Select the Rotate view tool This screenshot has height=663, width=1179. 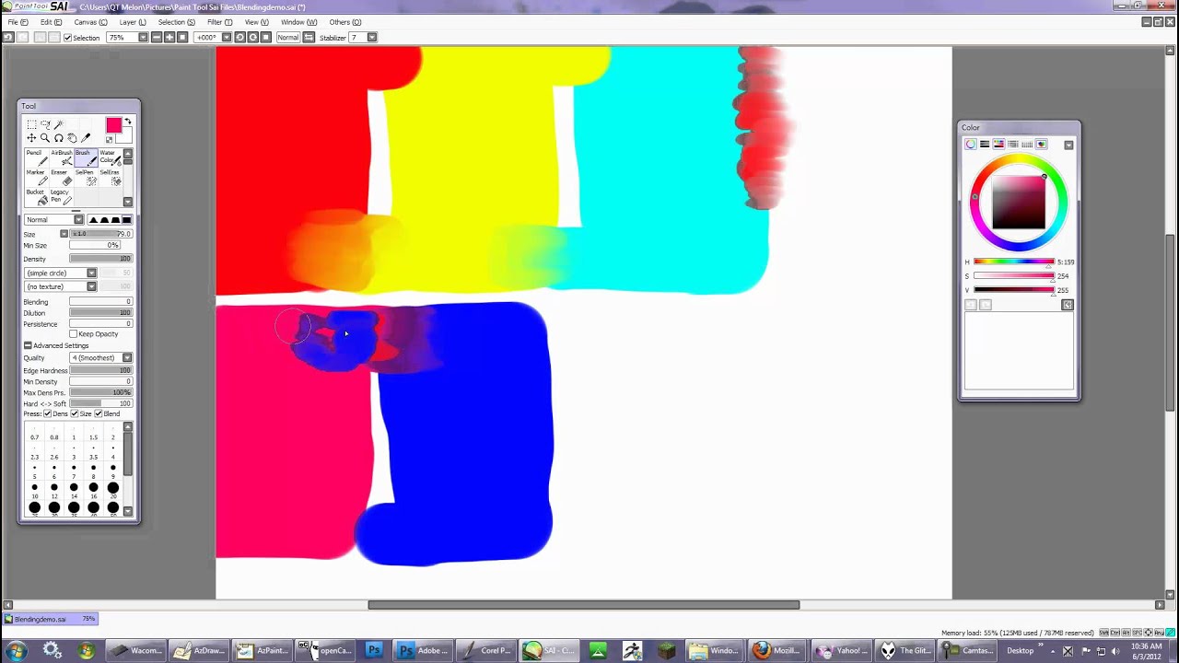tap(58, 138)
